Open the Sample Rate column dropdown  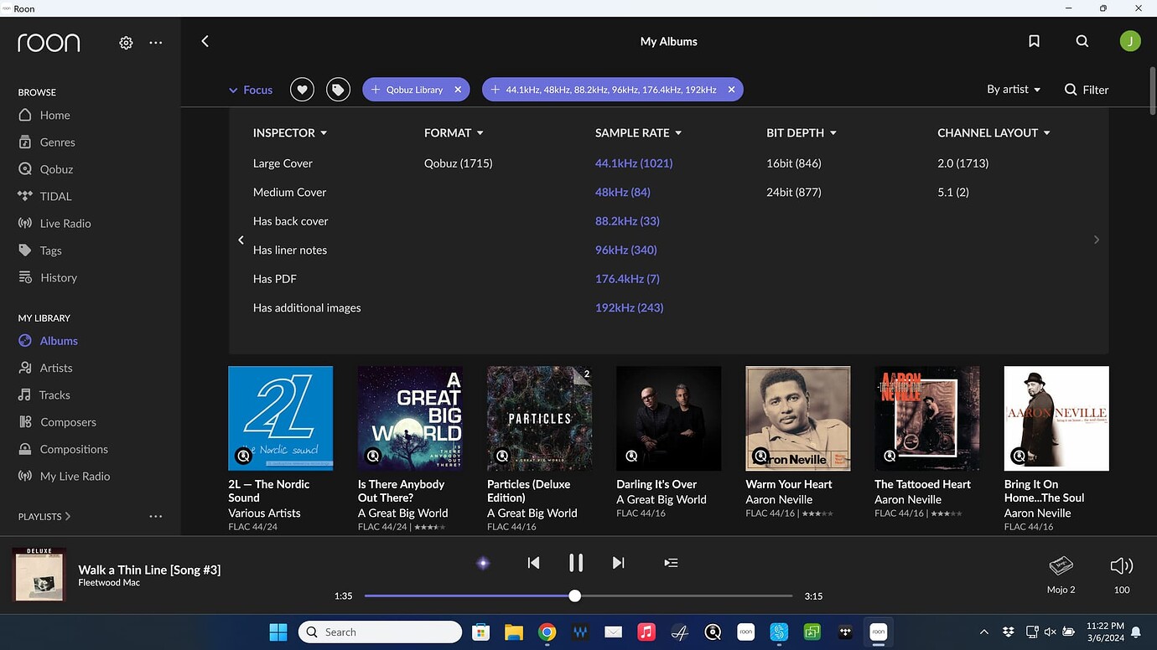pyautogui.click(x=638, y=132)
